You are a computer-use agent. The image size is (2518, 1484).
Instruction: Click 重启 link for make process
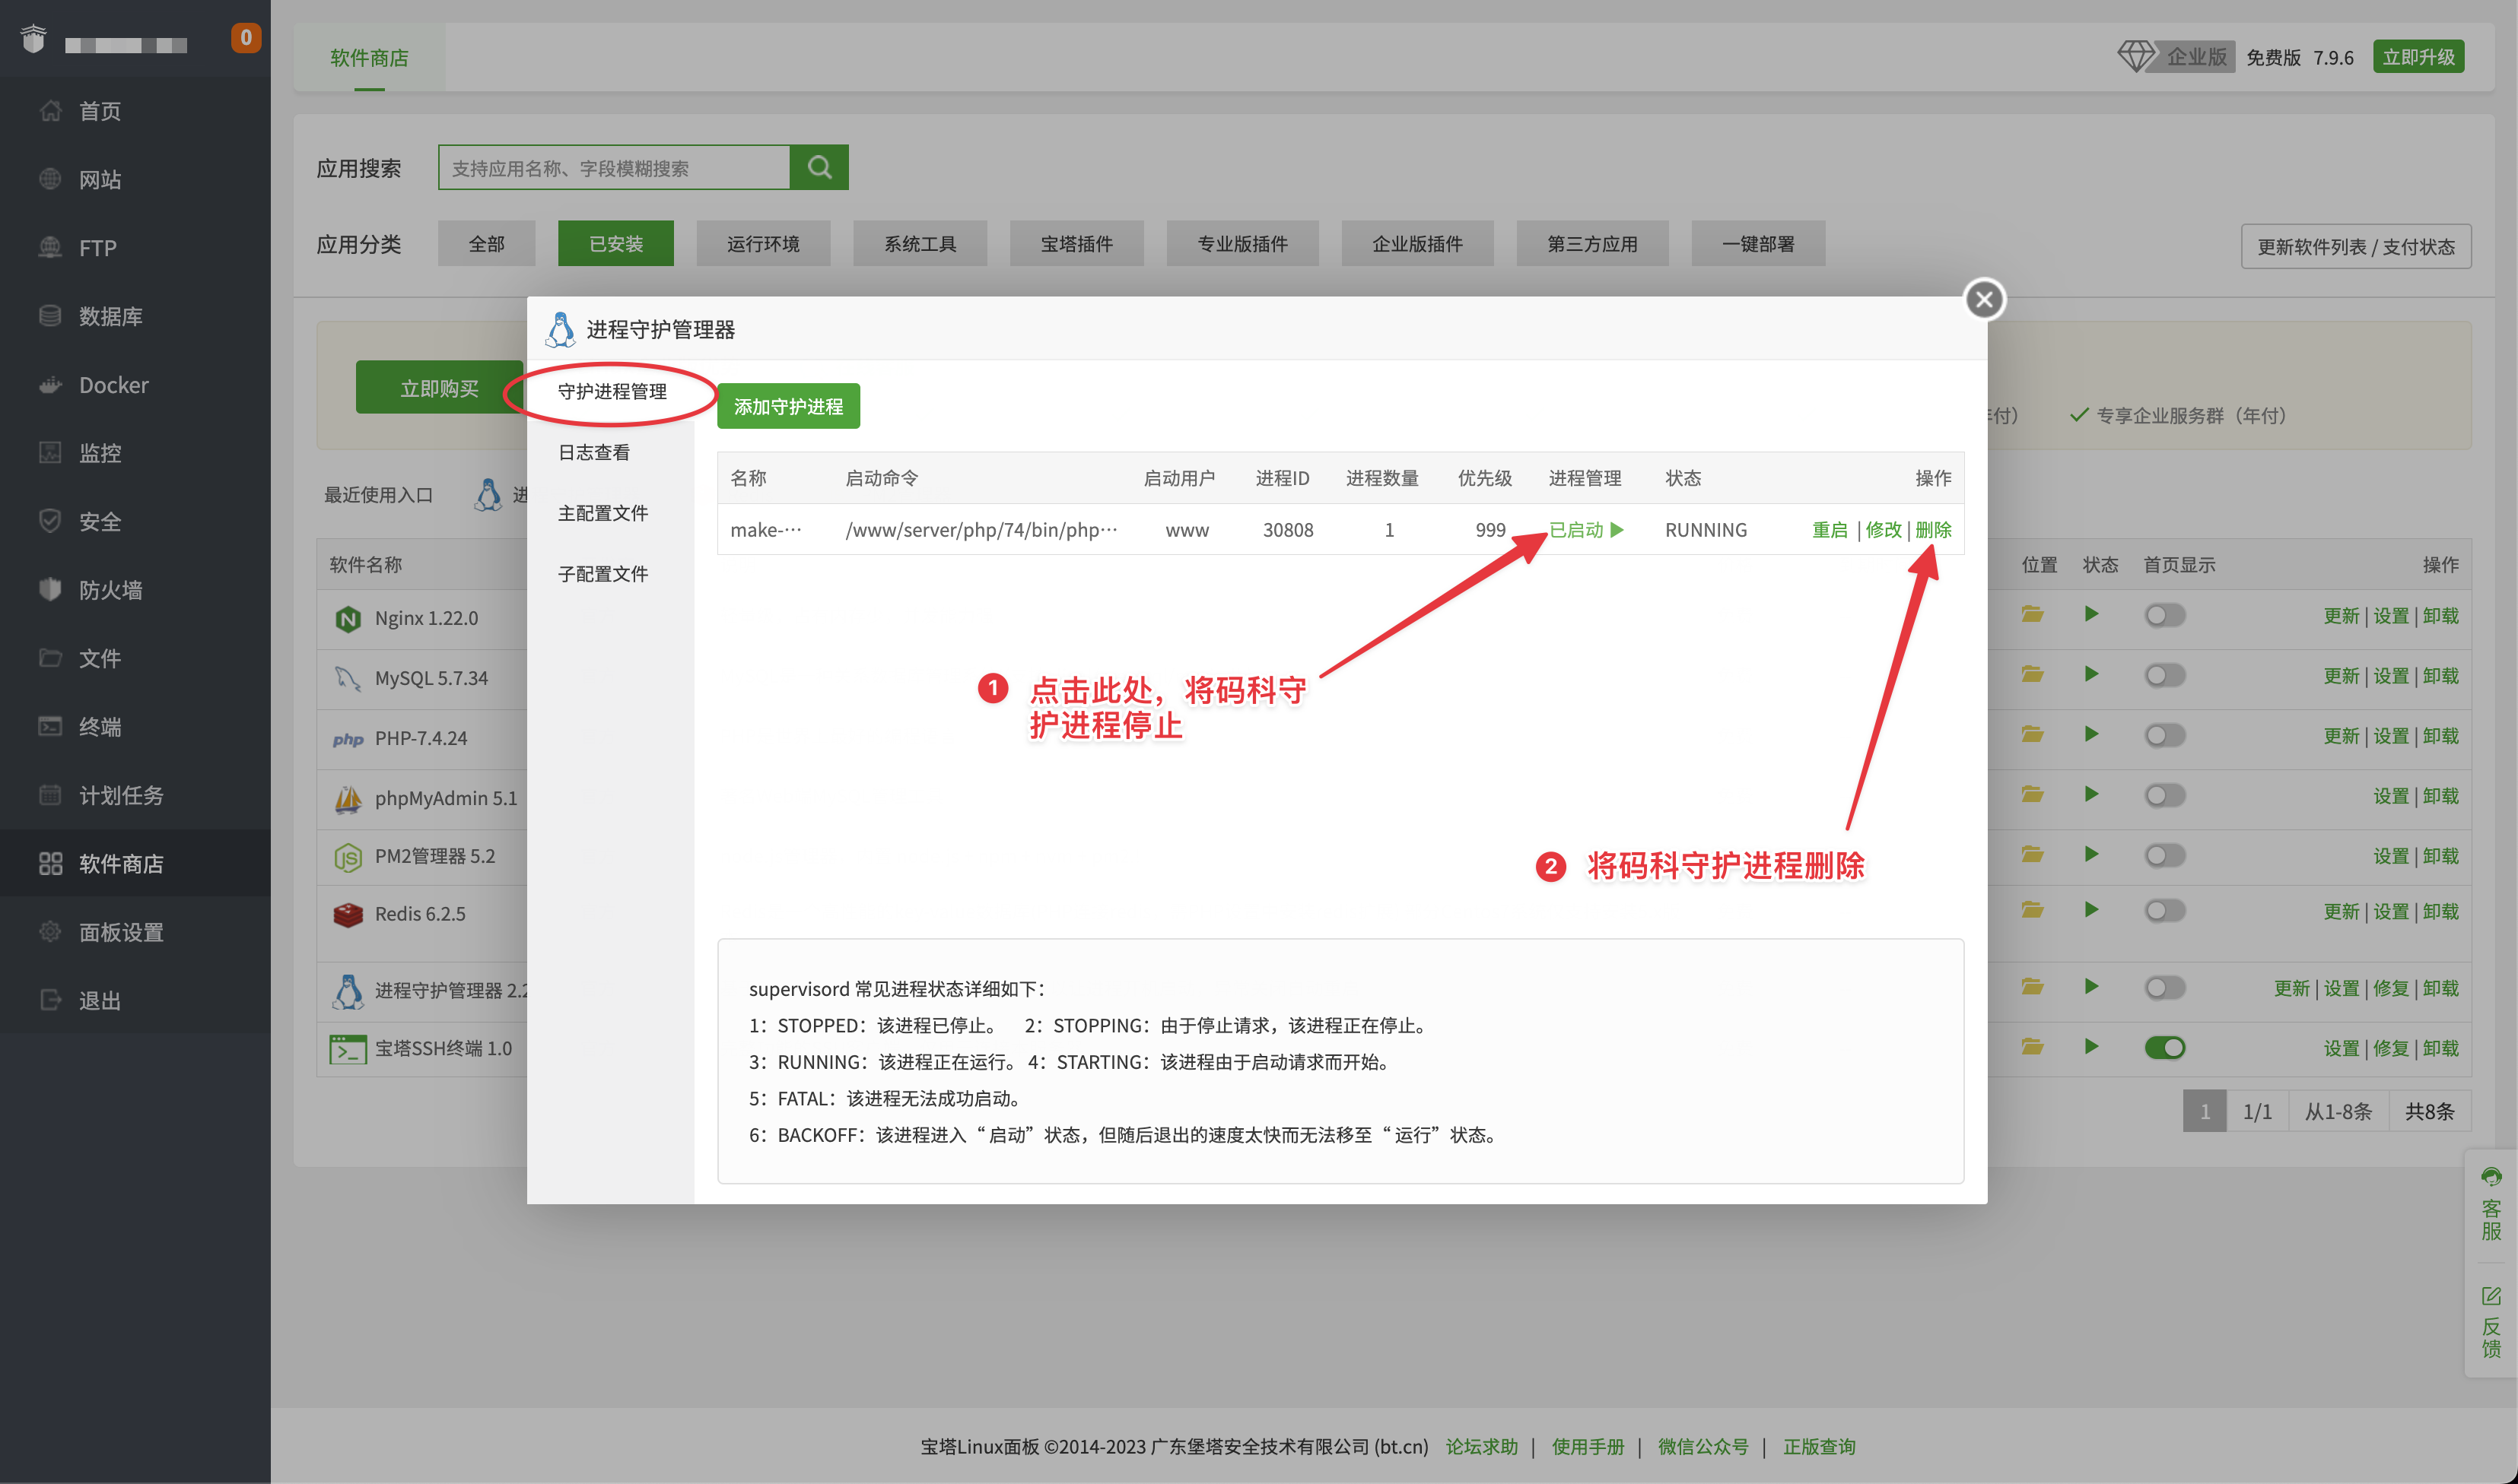click(x=1830, y=530)
